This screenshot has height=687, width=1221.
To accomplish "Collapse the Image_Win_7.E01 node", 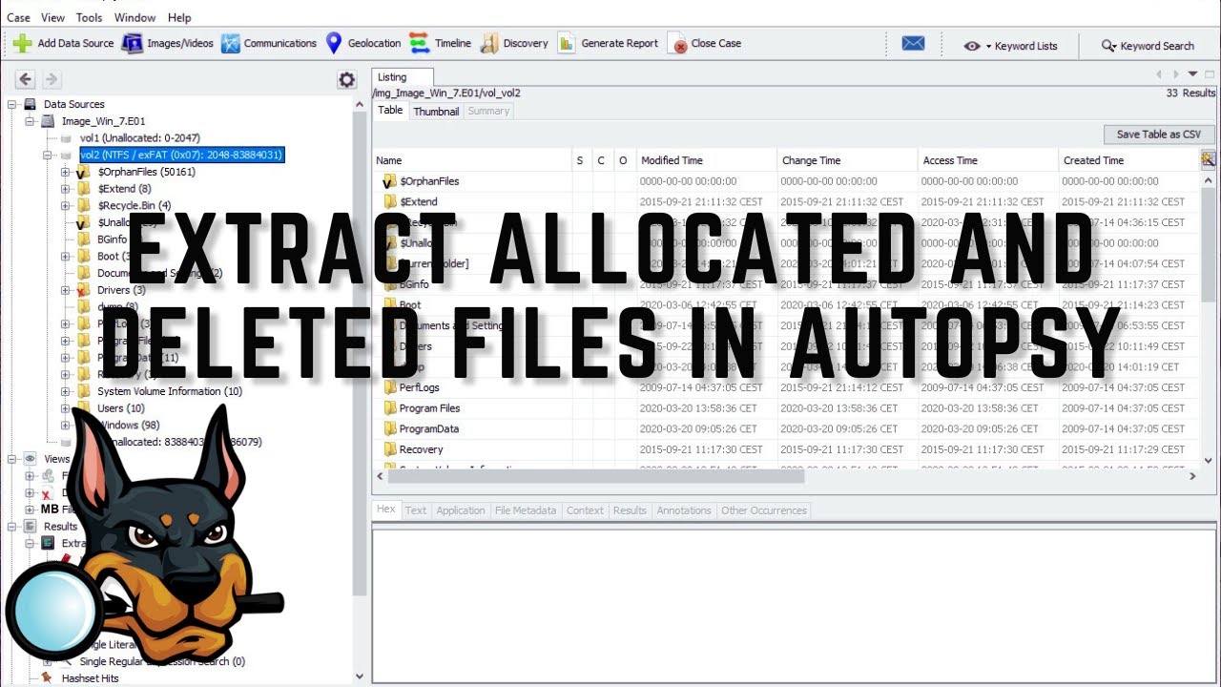I will pyautogui.click(x=30, y=121).
